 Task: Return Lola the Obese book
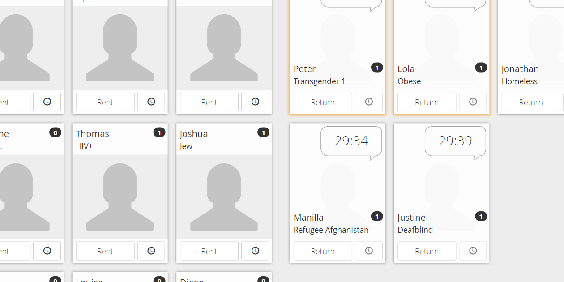pos(427,102)
